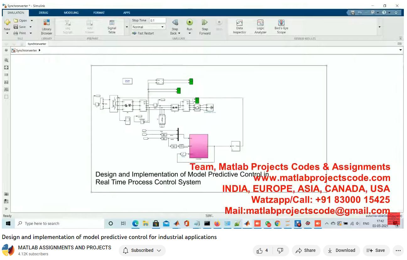
Task: Click the Windows Start button
Action: [8, 224]
